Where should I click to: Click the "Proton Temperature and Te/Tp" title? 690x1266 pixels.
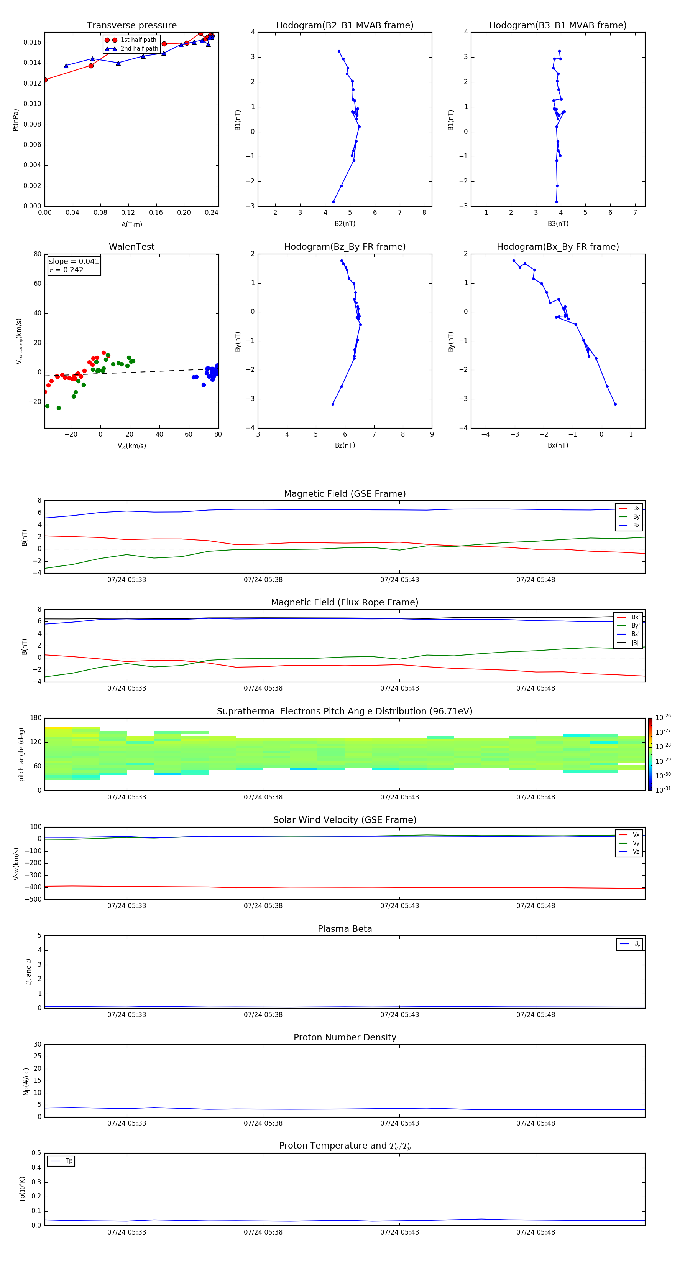(345, 1146)
